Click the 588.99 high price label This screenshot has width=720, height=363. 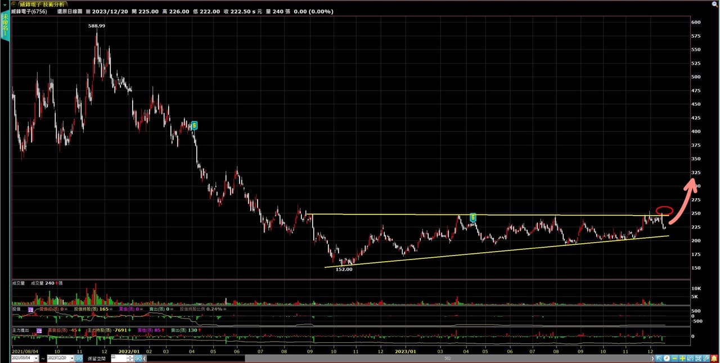[x=97, y=26]
